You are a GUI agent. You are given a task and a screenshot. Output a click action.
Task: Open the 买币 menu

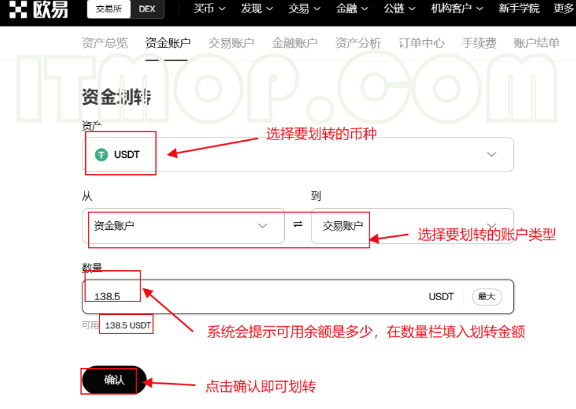[209, 9]
